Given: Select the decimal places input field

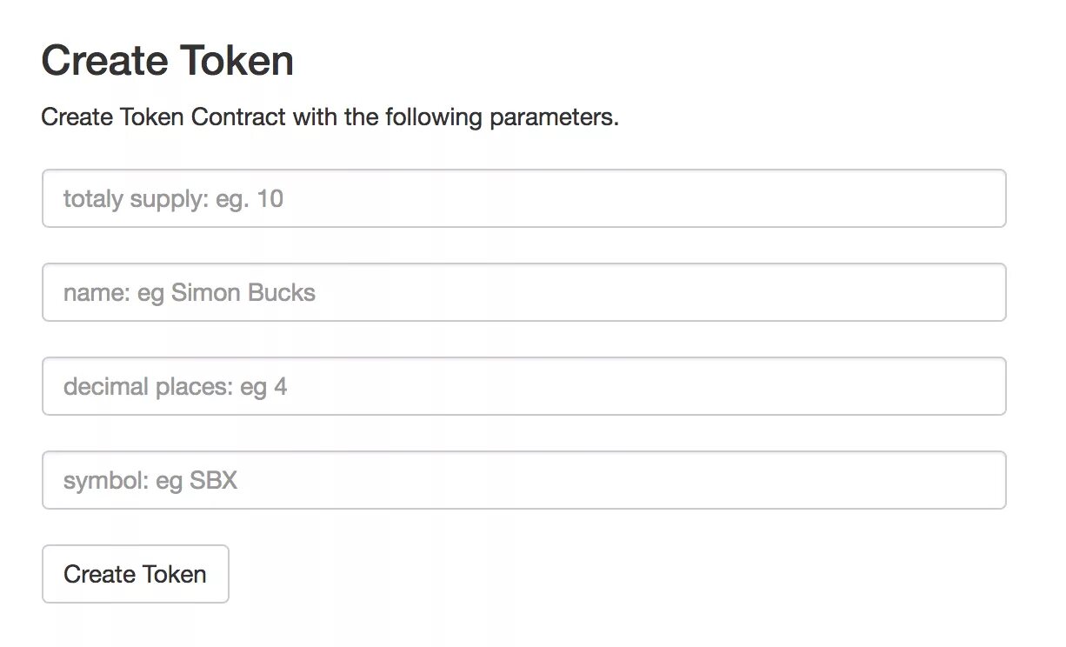Looking at the screenshot, I should pyautogui.click(x=523, y=387).
